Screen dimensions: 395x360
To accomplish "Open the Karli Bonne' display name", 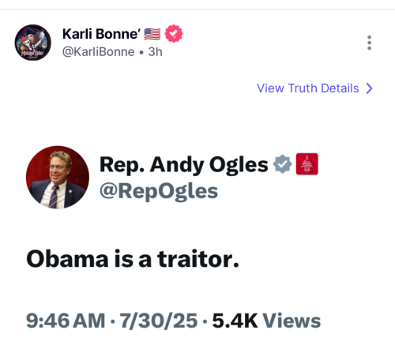I will (101, 34).
